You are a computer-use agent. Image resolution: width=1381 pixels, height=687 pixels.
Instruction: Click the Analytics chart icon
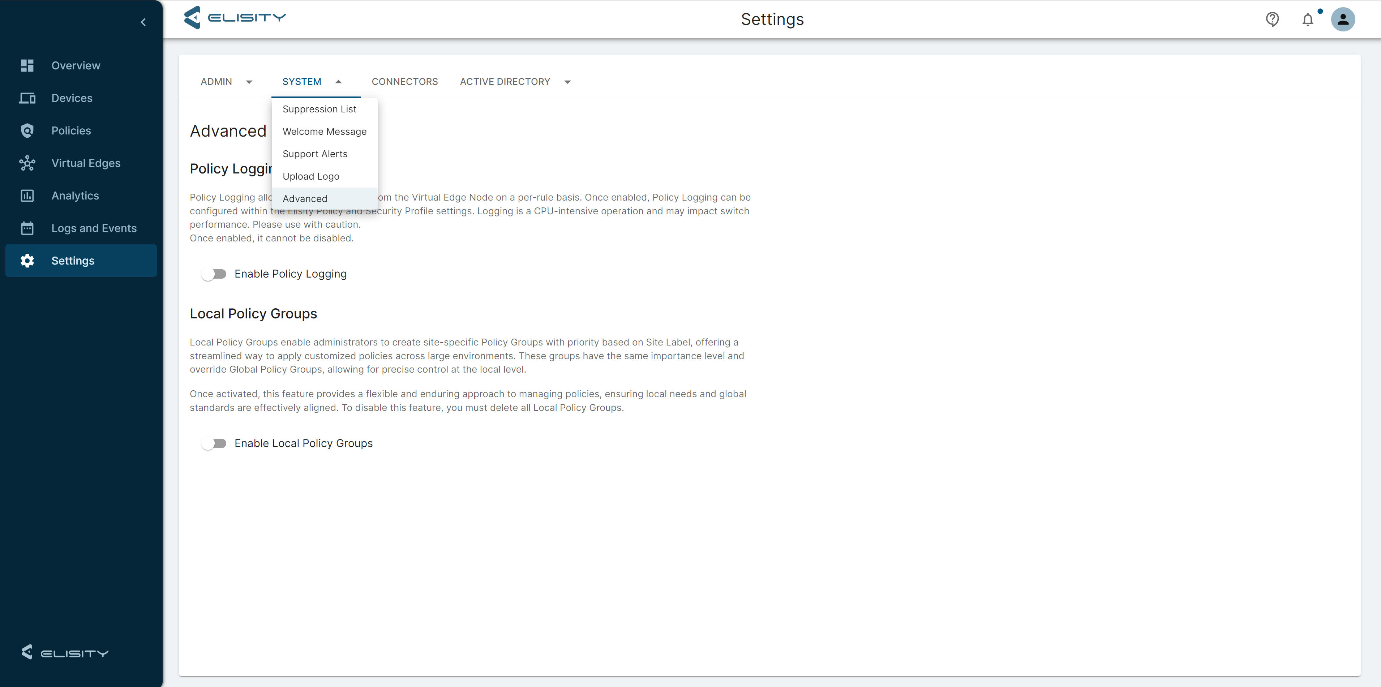[27, 196]
